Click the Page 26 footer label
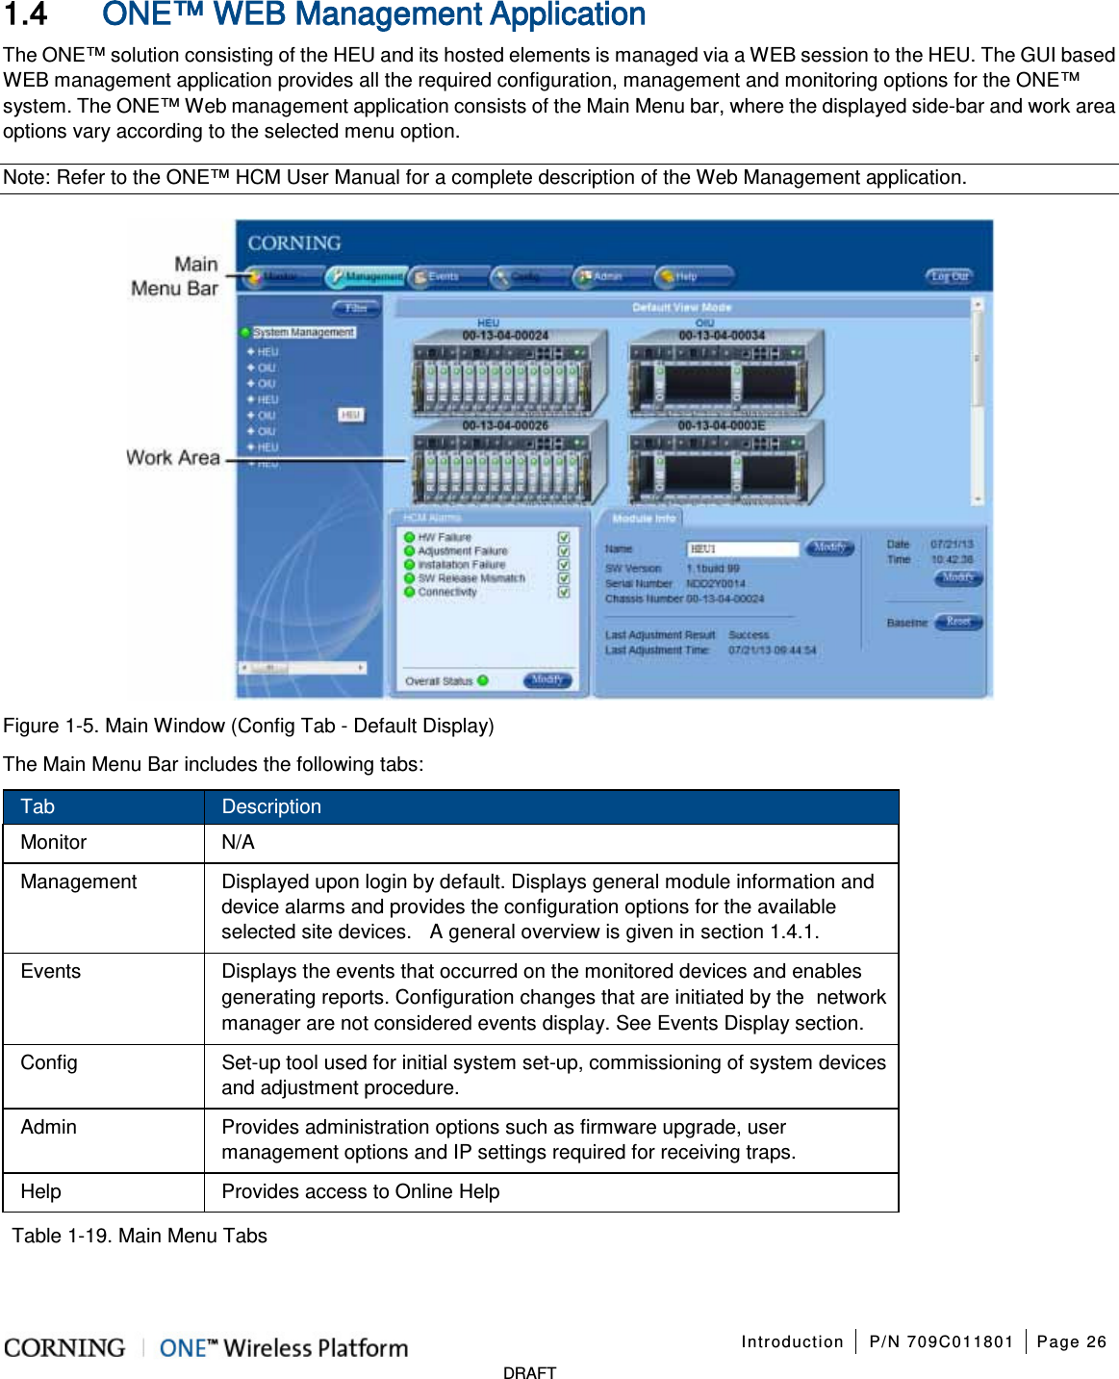The height and width of the screenshot is (1379, 1119). pyautogui.click(x=1072, y=1341)
